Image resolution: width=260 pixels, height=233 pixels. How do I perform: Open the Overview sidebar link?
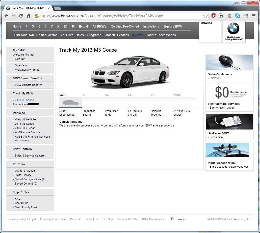point(21,65)
